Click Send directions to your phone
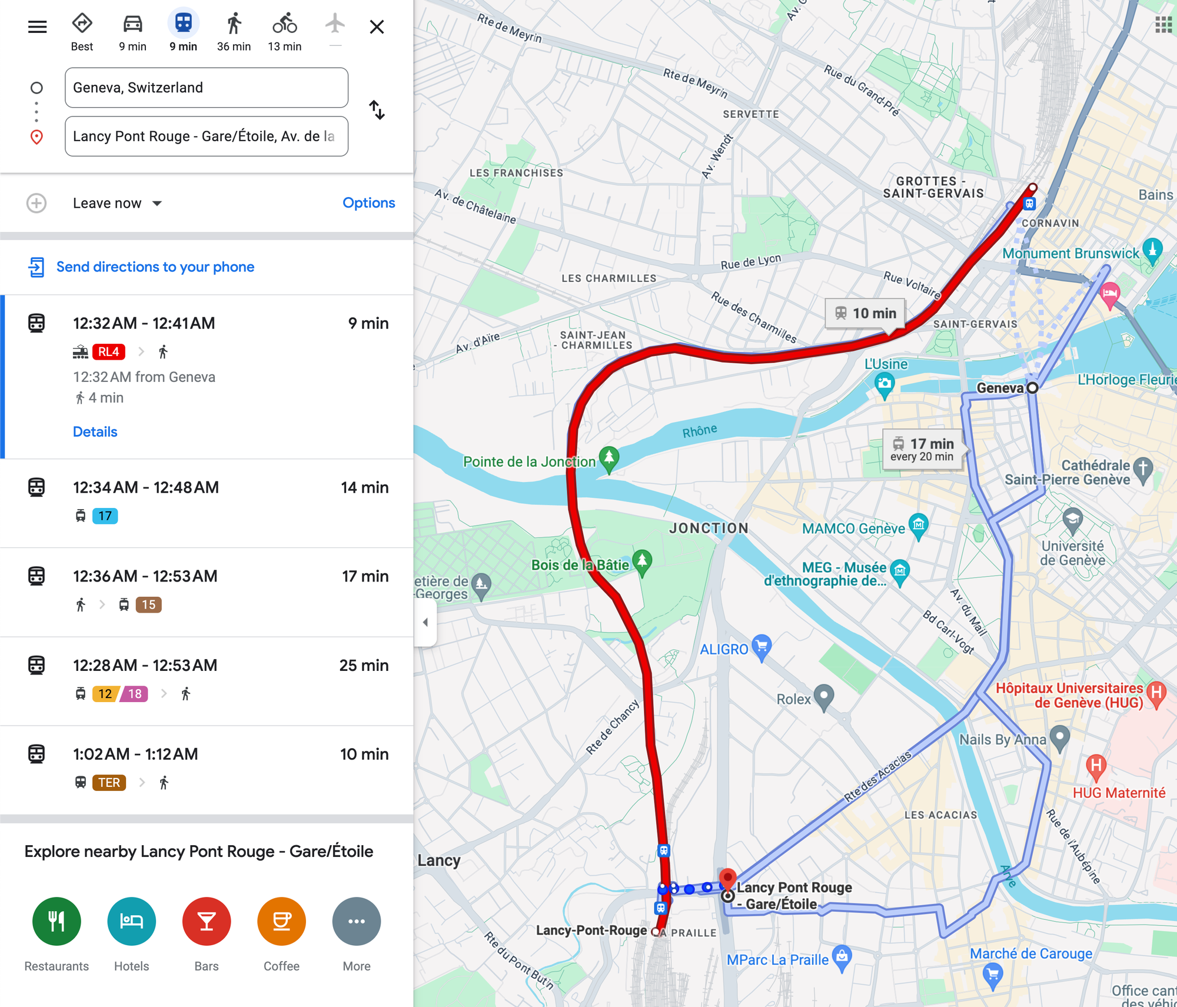This screenshot has height=1007, width=1177. 155,267
